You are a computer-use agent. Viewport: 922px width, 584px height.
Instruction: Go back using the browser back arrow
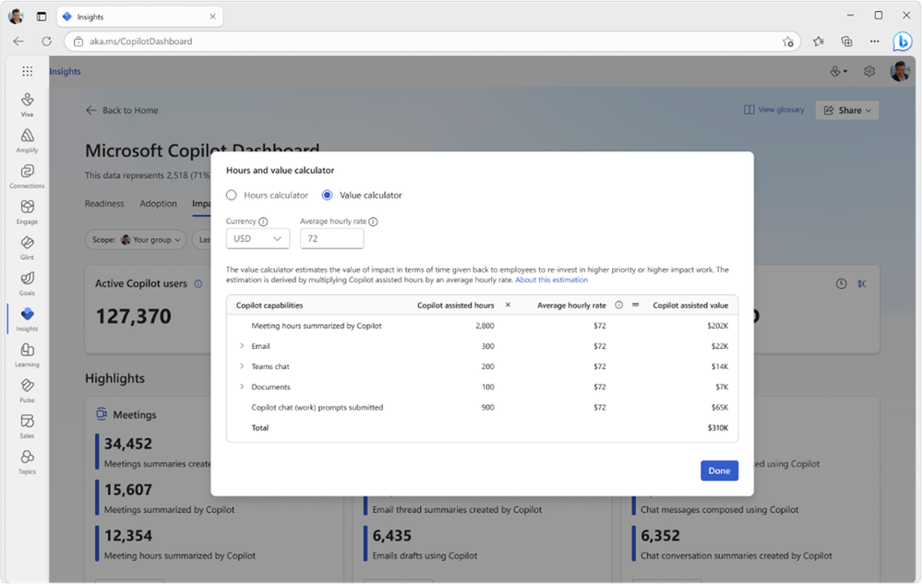[x=18, y=42]
